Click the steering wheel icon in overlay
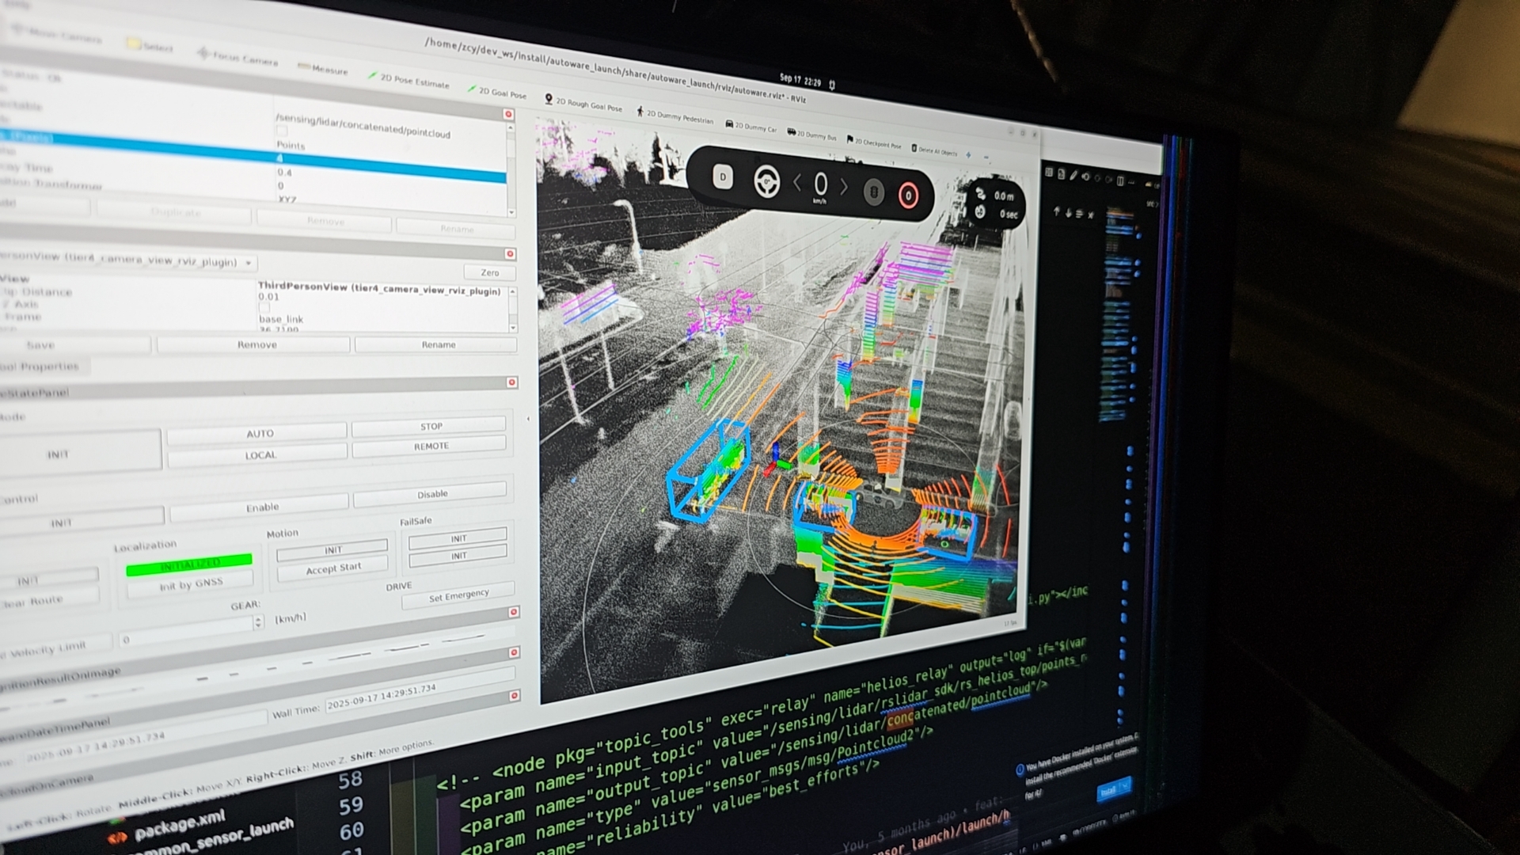This screenshot has height=855, width=1520. coord(766,182)
